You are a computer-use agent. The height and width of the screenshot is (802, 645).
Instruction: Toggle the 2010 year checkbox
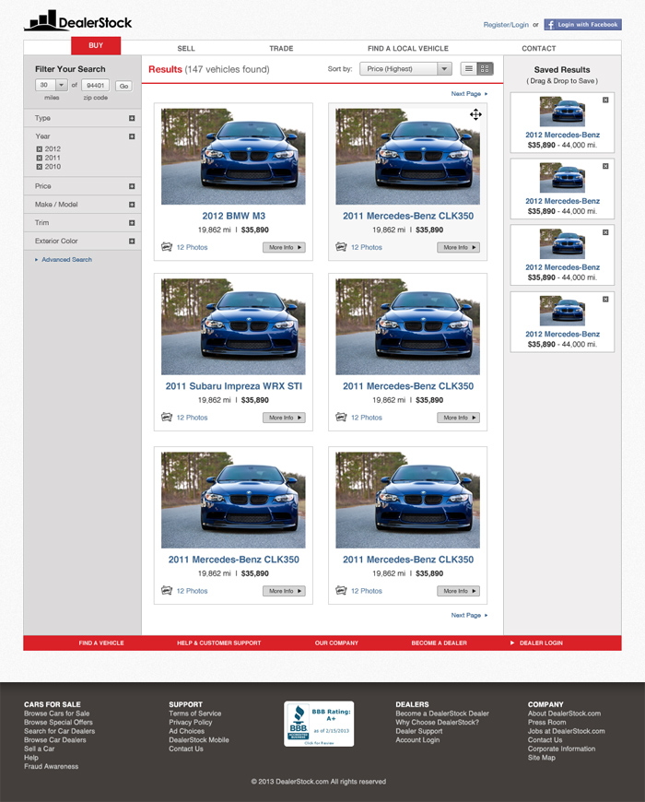tap(39, 167)
